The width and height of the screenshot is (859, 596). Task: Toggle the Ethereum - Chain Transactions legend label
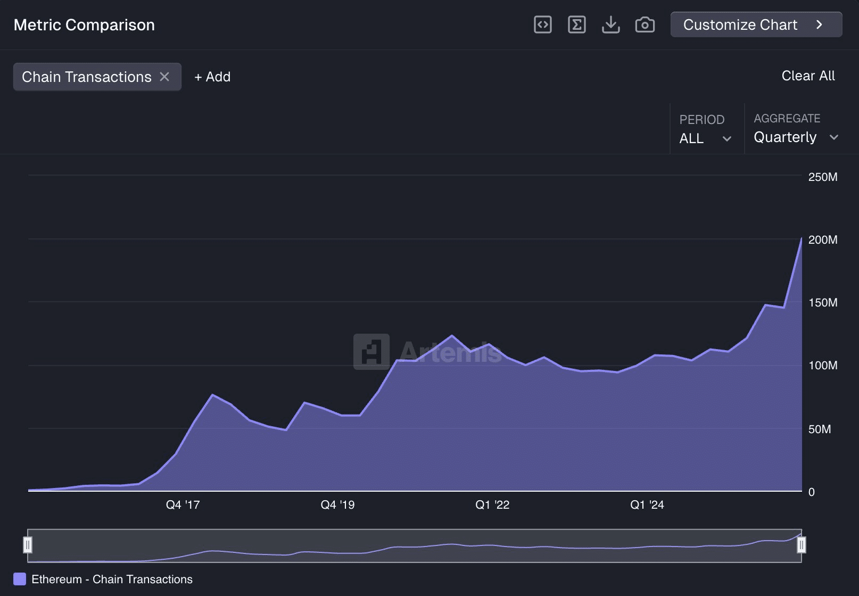pos(112,579)
